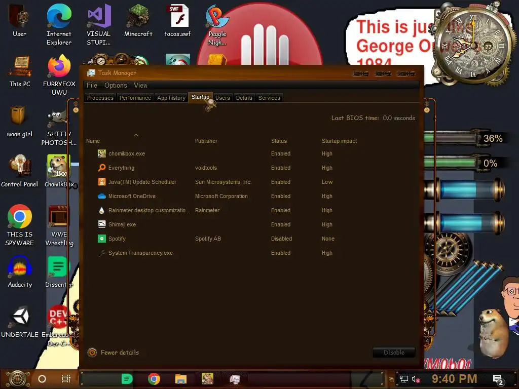Select tacos.swf file on desktop
Image resolution: width=519 pixels, height=389 pixels.
coord(178,16)
